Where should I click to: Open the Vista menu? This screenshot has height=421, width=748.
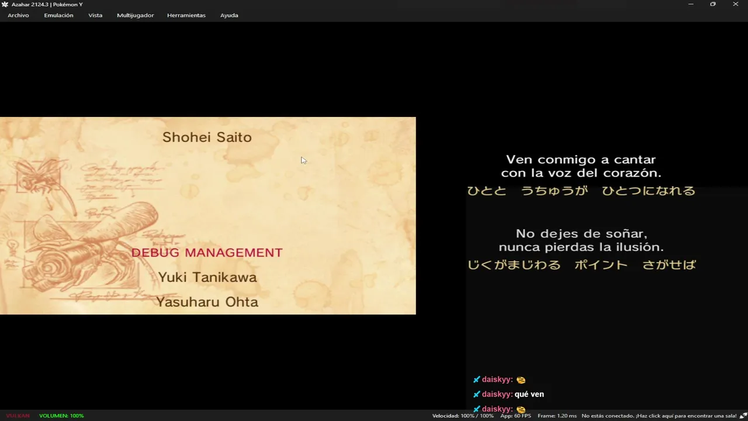pos(95,15)
